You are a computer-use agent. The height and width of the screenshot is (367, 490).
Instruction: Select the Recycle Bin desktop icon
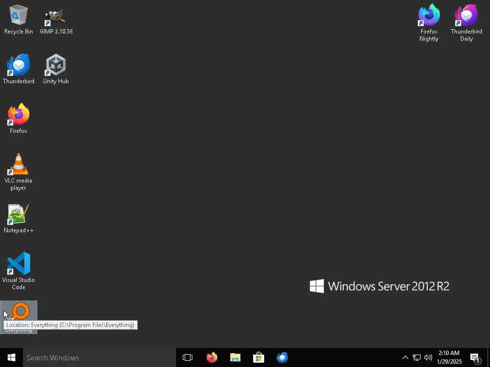(19, 19)
